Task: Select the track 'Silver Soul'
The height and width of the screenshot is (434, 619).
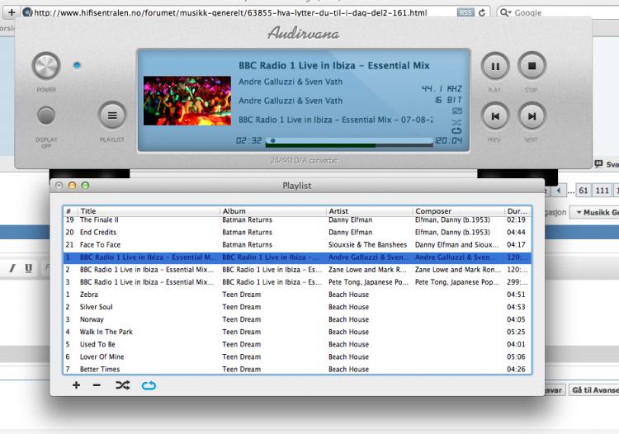Action: point(297,307)
